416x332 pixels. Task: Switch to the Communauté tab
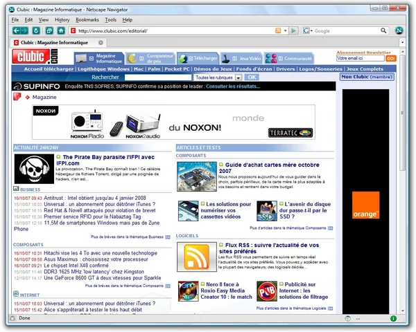click(289, 58)
